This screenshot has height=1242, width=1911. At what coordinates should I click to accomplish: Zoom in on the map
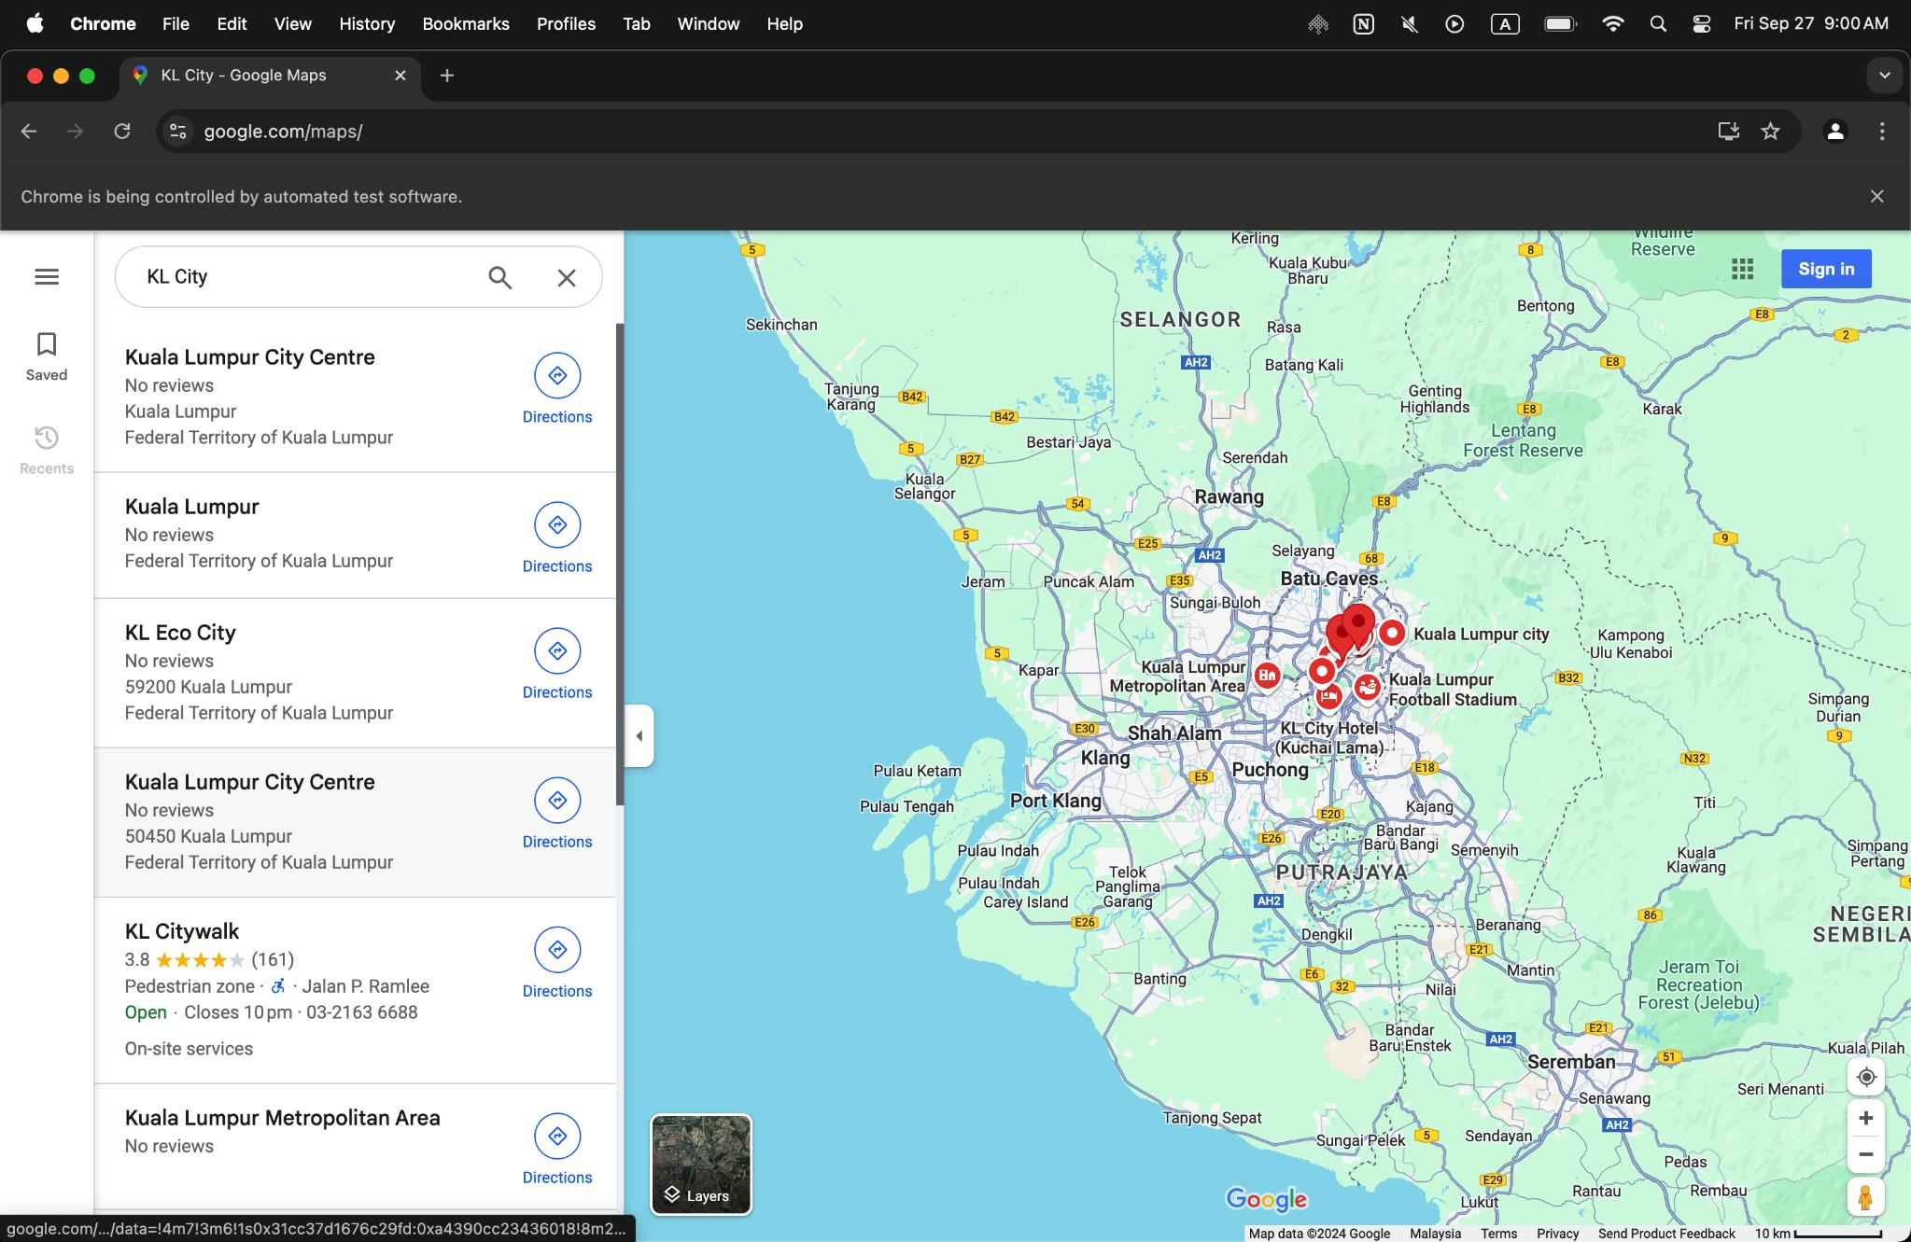click(x=1866, y=1118)
